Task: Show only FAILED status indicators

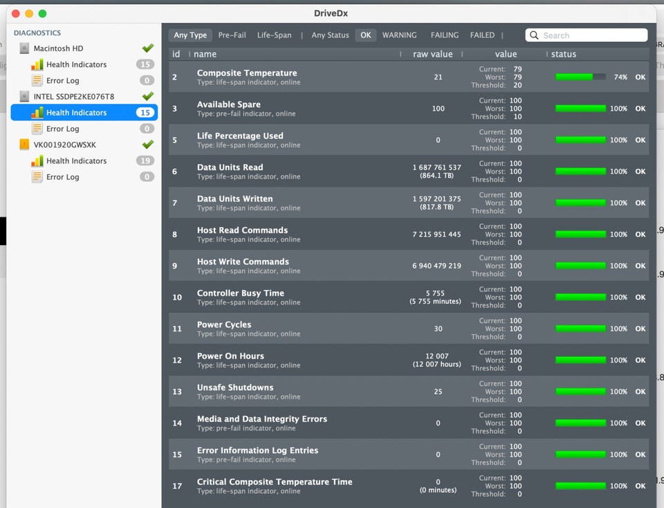Action: click(x=482, y=35)
